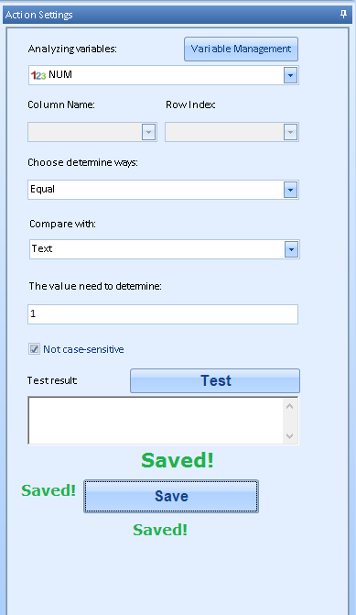This screenshot has width=356, height=615.
Task: Click the NUM variable combo box
Action: [x=163, y=75]
